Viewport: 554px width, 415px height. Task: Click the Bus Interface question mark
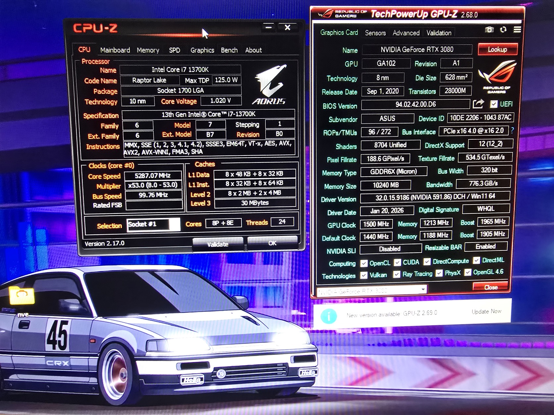(512, 130)
